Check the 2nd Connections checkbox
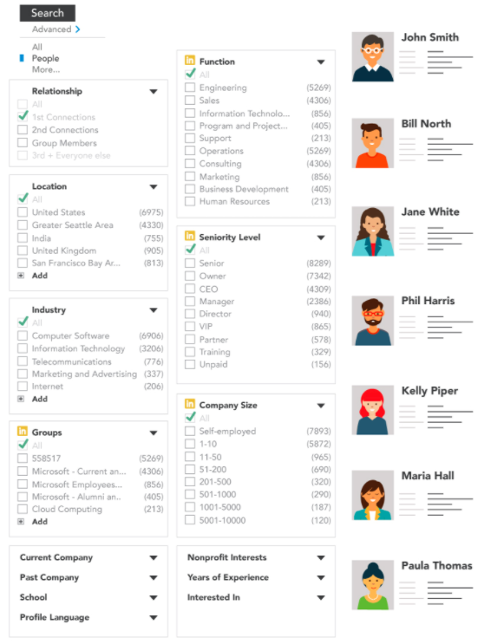The image size is (504, 644). [x=23, y=130]
